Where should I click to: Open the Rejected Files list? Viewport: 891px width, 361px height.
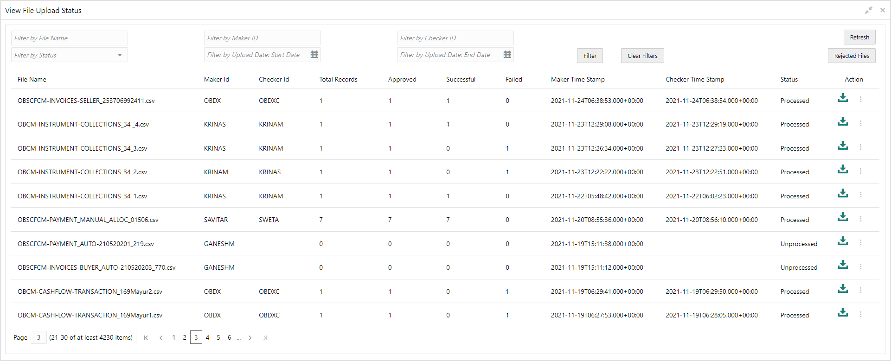pyautogui.click(x=852, y=56)
